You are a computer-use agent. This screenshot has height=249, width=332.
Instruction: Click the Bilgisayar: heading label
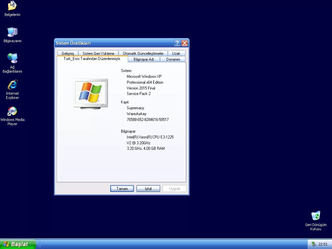(x=128, y=131)
